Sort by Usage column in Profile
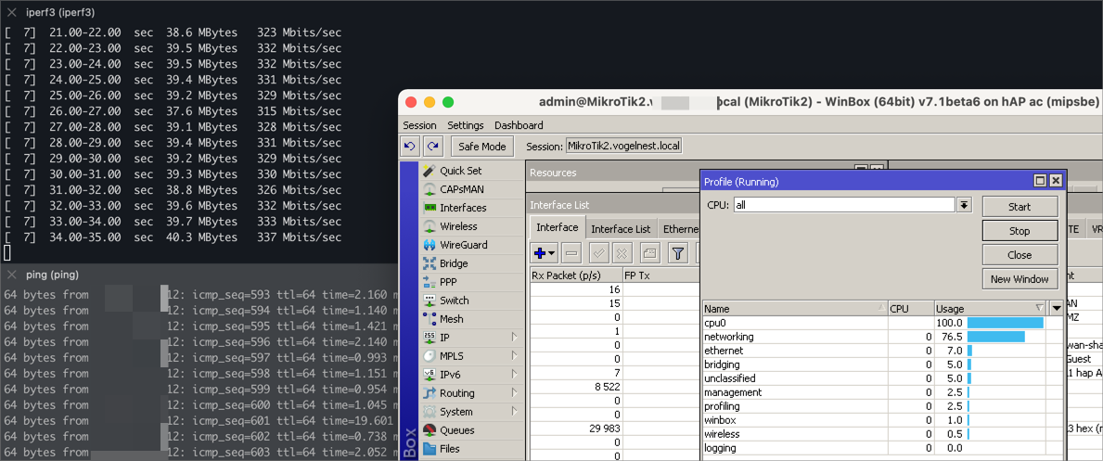The height and width of the screenshot is (461, 1103). [991, 308]
